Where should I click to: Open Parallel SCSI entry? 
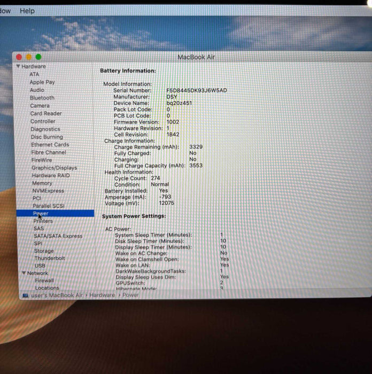click(49, 206)
